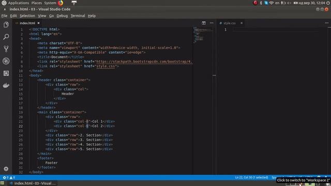Open the Extensions view in activity bar

pos(6,73)
